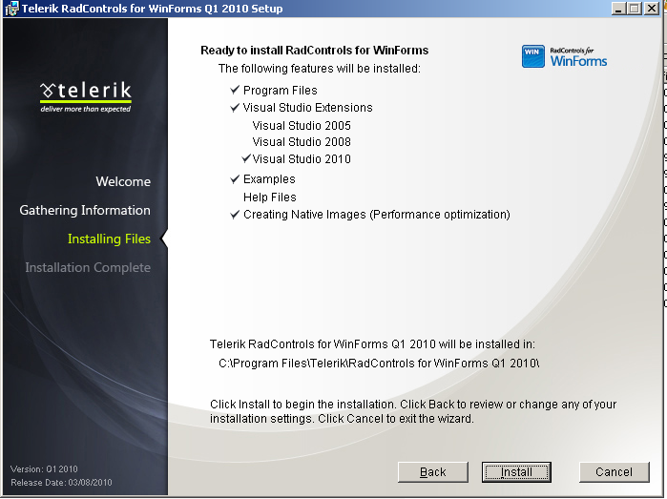This screenshot has width=667, height=499.
Task: Cancel the installation wizard
Action: tap(614, 471)
